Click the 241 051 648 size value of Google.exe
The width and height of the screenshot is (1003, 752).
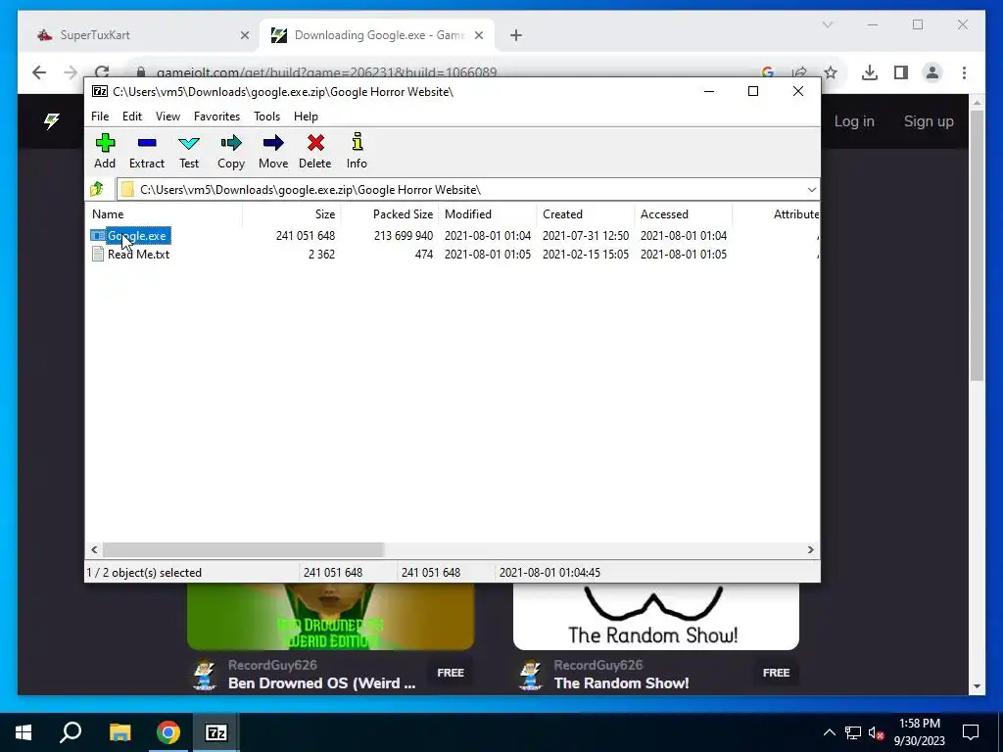click(x=306, y=236)
